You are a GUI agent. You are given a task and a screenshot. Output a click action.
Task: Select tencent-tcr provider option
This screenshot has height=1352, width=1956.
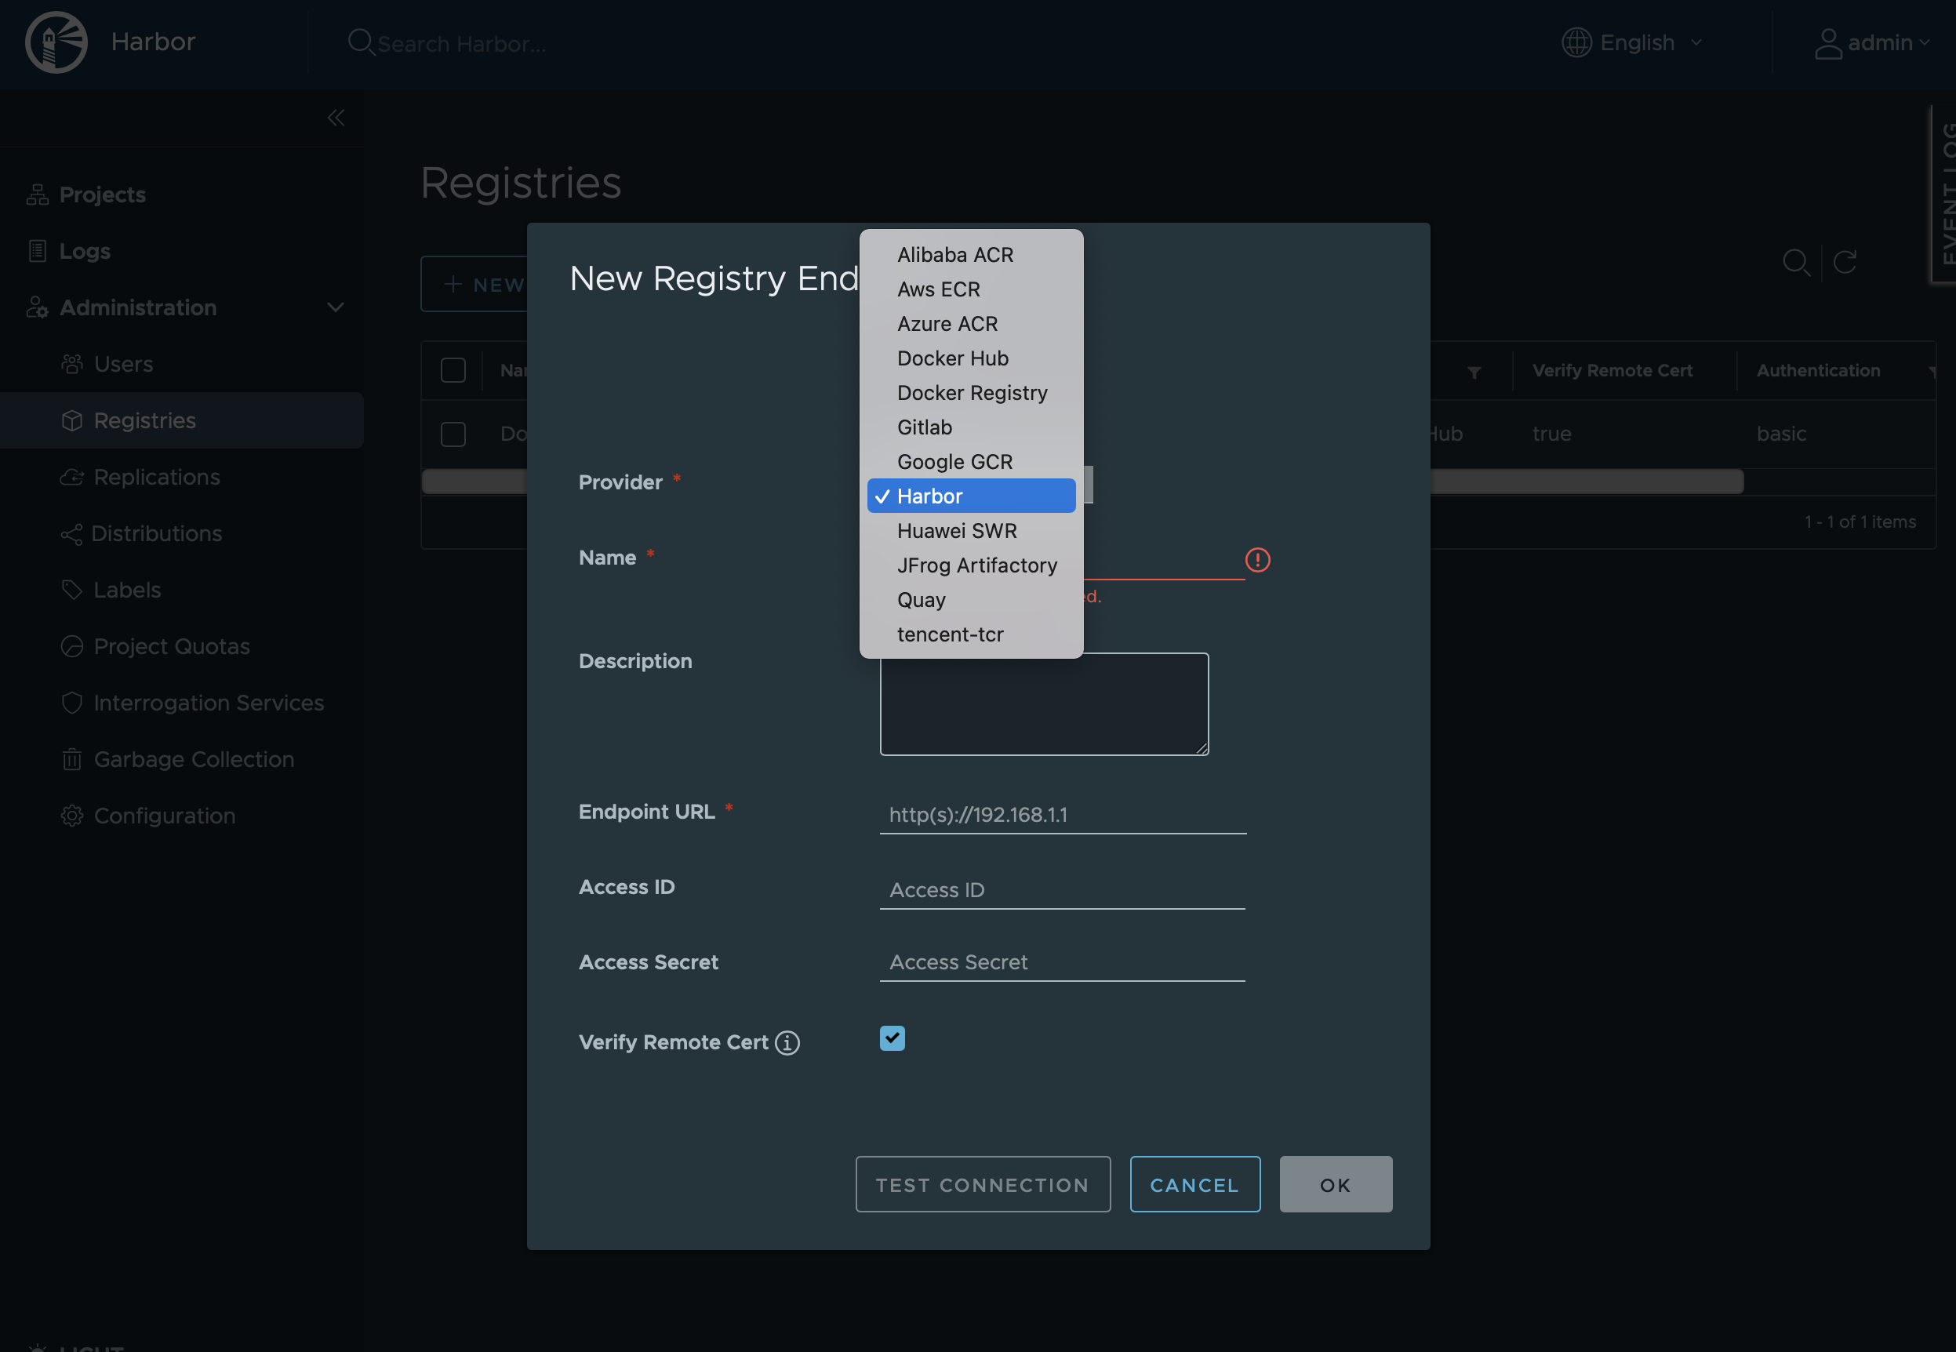971,634
